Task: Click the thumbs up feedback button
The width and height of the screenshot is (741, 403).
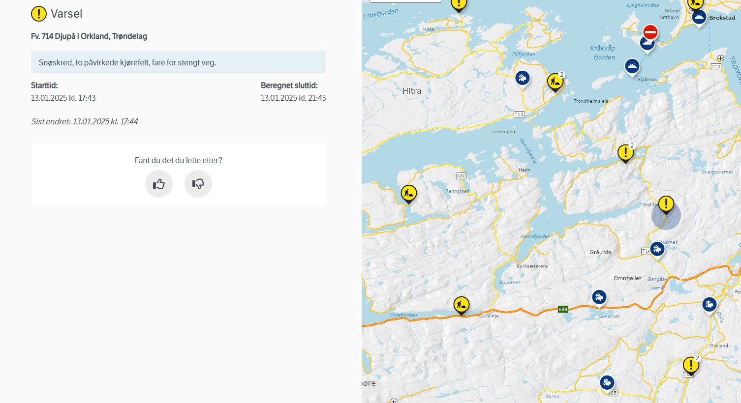Action: (159, 184)
